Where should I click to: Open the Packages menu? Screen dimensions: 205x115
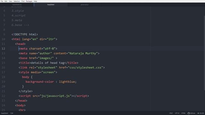29,1
